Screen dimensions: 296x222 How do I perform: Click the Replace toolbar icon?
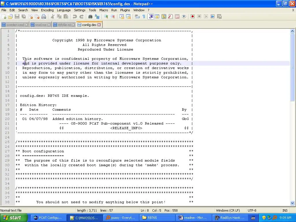[97, 16]
